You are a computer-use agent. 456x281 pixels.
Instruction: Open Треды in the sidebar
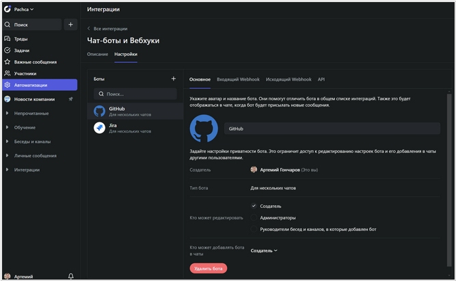[x=21, y=39]
